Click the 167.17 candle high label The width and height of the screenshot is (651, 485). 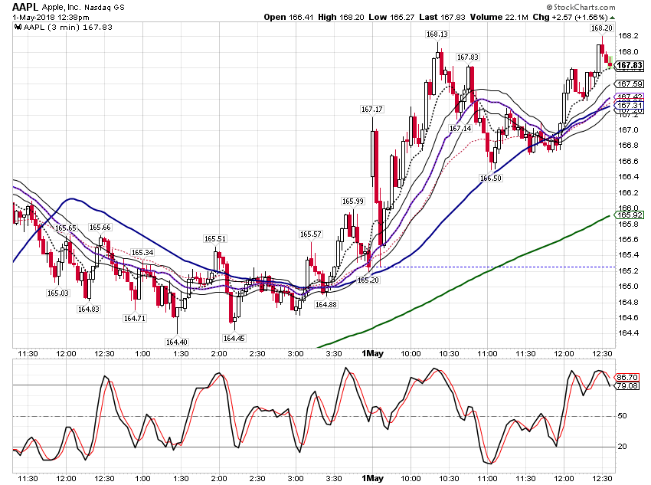372,110
